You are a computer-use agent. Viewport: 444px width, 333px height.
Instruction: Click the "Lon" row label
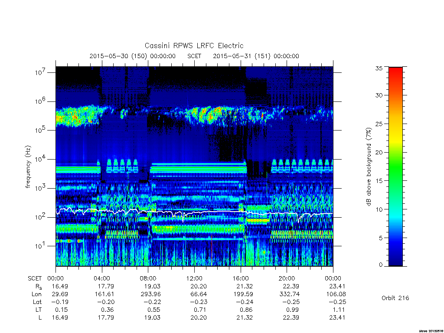point(36,294)
